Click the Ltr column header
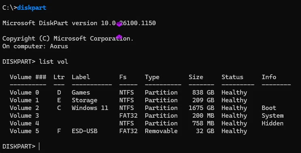 [59, 77]
